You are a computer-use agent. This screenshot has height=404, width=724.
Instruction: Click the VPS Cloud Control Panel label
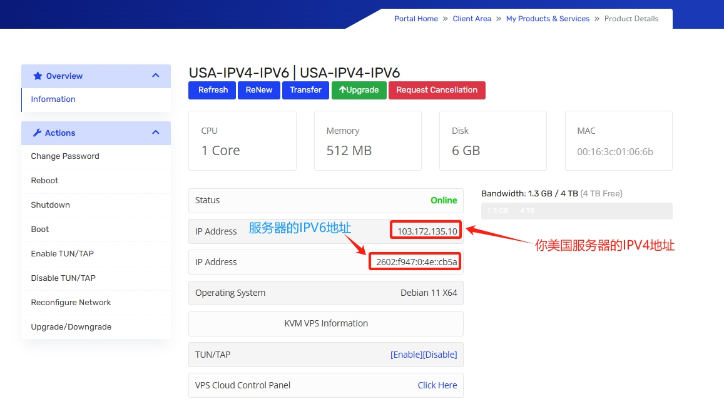242,385
